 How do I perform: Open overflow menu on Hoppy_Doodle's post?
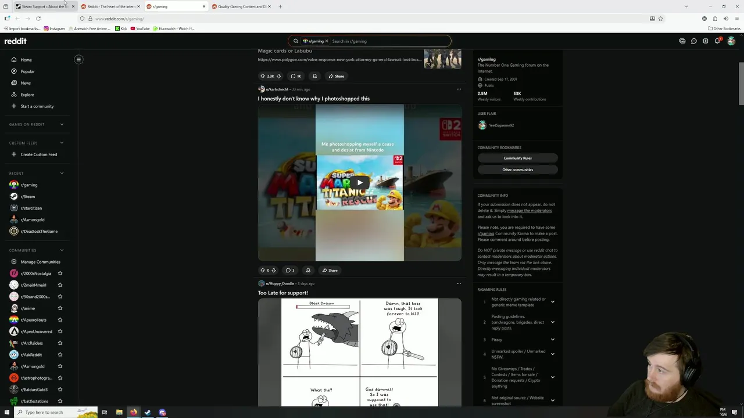click(x=459, y=283)
